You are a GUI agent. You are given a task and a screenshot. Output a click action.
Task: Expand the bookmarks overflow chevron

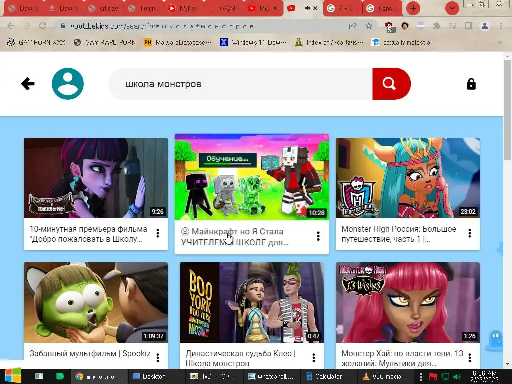[x=500, y=42]
